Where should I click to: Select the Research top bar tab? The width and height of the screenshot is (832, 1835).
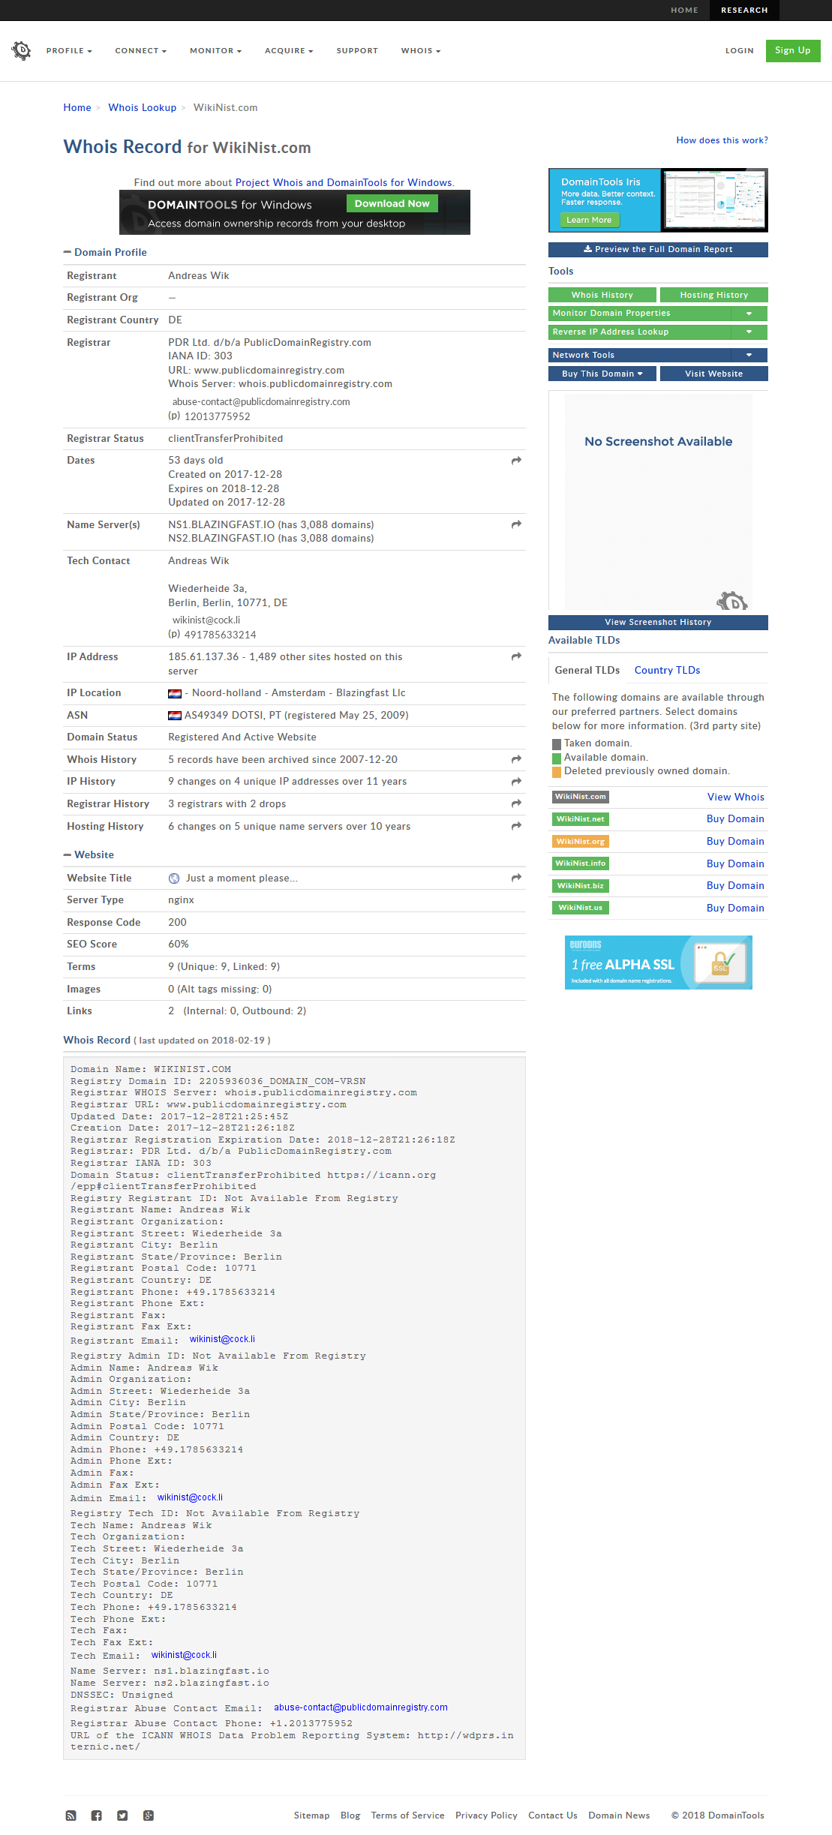click(x=744, y=11)
